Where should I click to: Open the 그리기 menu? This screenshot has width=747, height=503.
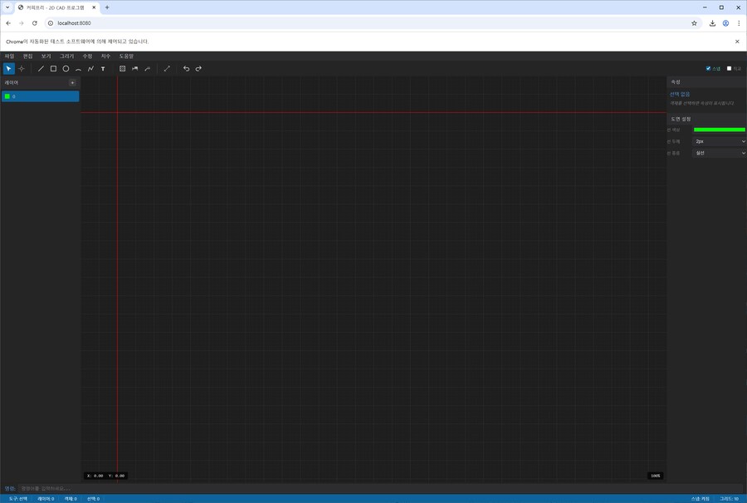point(66,56)
